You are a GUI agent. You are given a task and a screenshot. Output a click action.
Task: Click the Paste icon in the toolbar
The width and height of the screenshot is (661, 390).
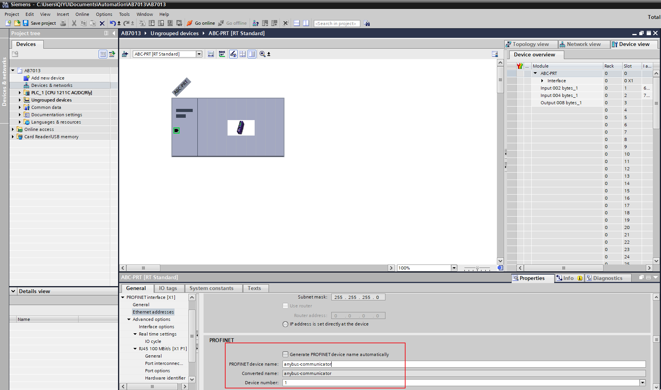tap(92, 23)
